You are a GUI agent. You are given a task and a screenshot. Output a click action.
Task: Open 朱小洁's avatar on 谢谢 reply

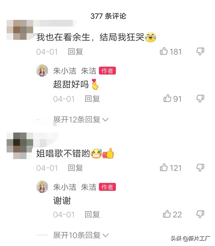point(42,187)
